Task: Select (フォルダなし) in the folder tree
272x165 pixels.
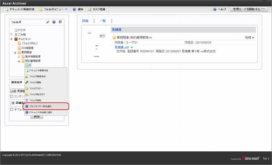Action: point(30,43)
